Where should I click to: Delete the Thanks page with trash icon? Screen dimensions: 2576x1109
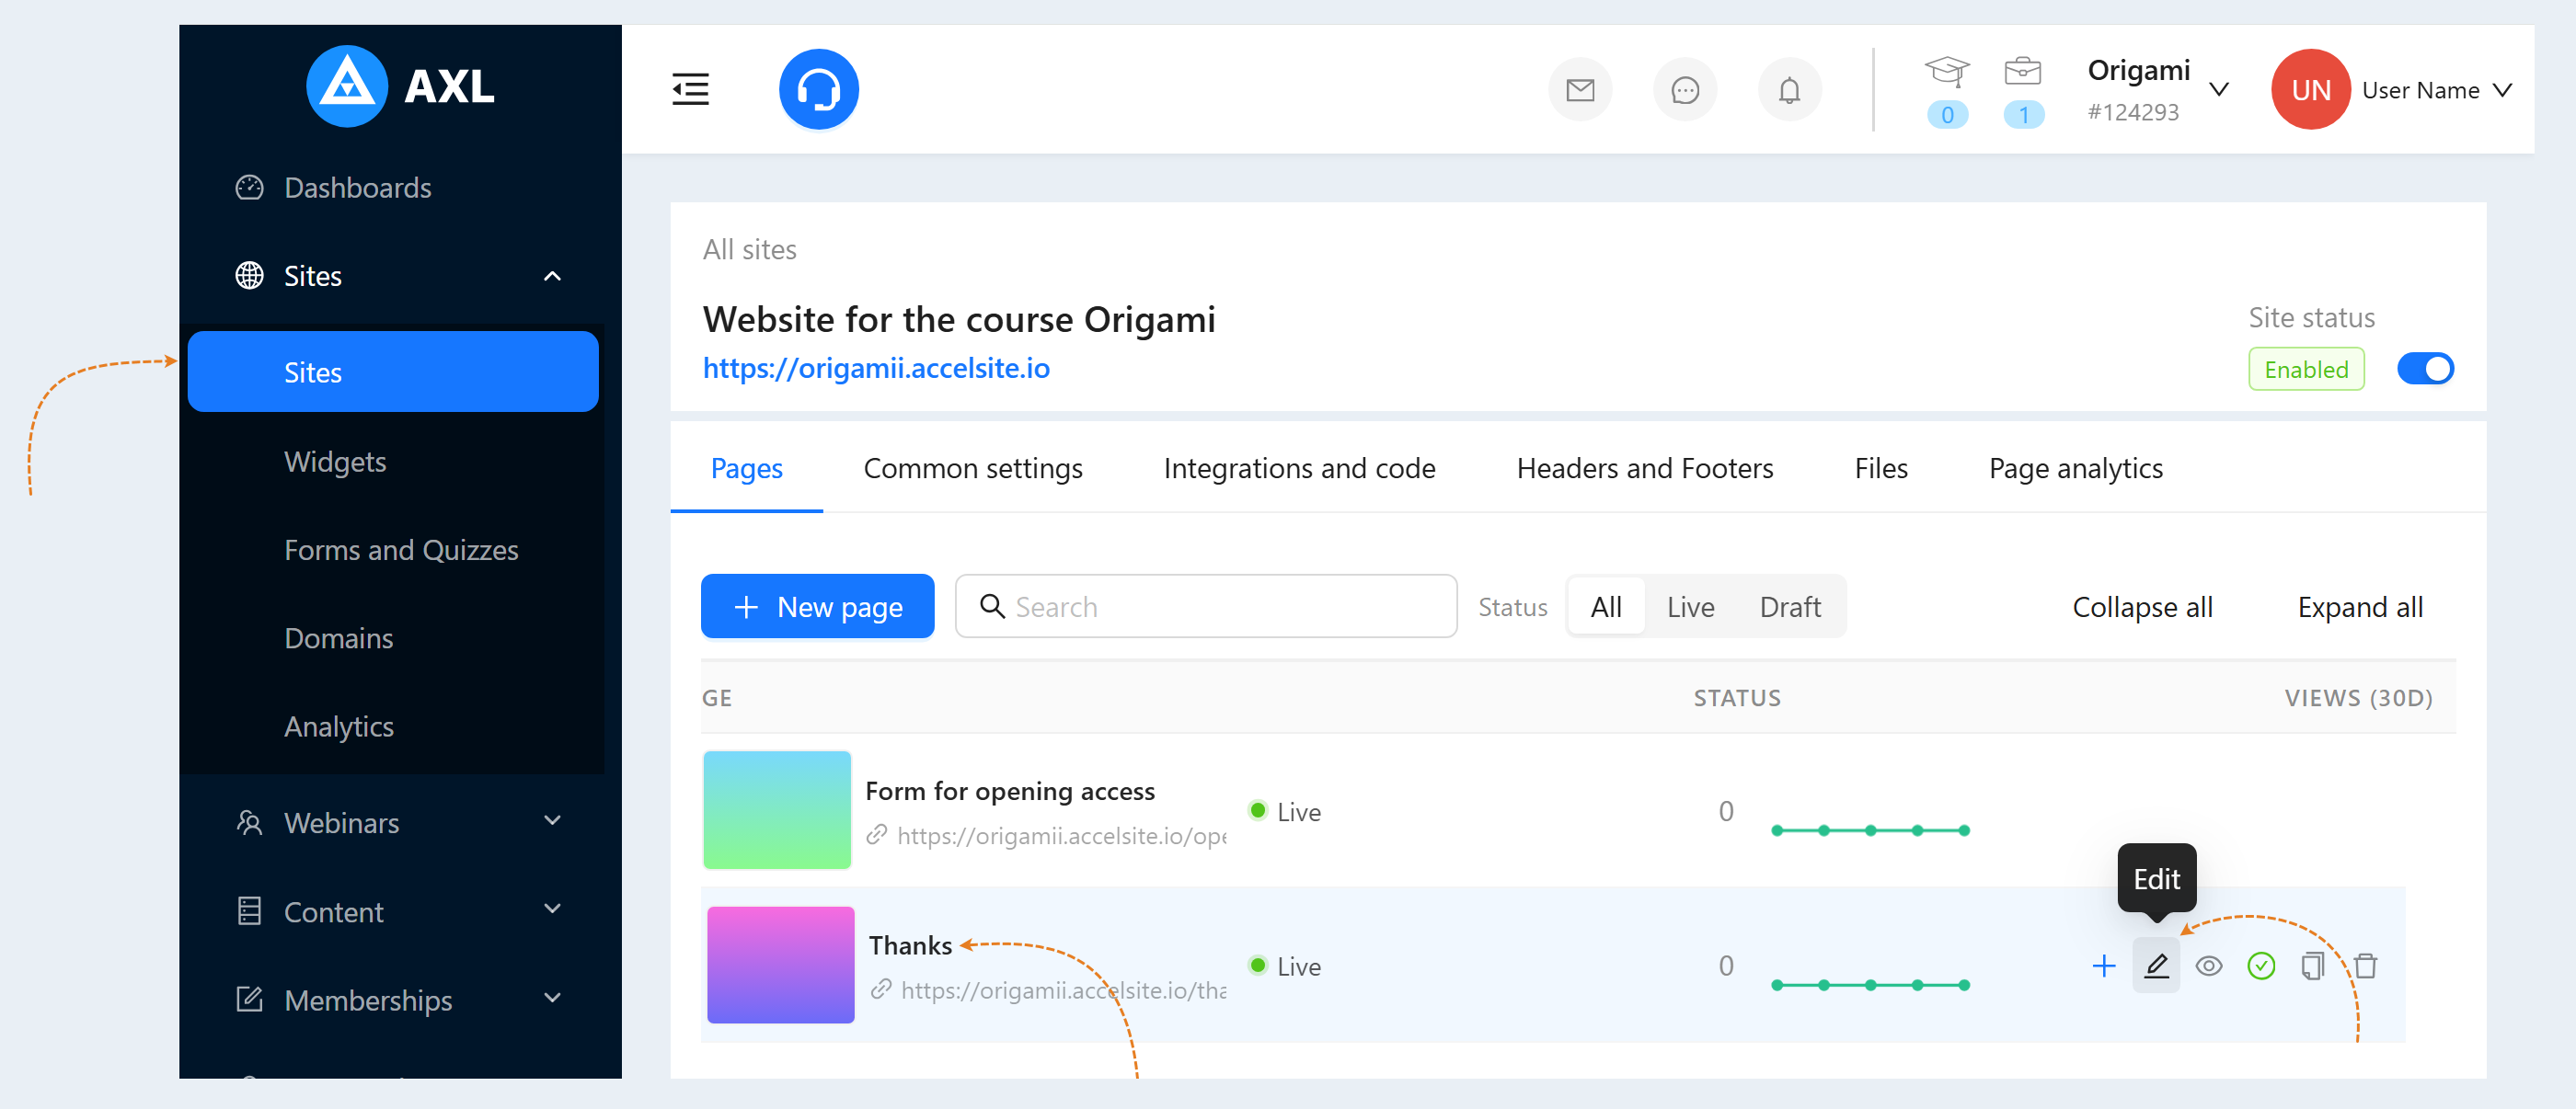click(x=2365, y=966)
